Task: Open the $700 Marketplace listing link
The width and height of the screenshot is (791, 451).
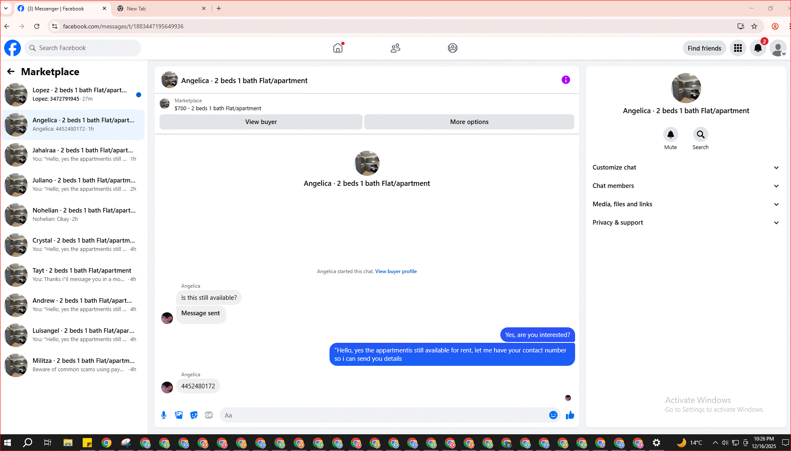Action: (218, 109)
